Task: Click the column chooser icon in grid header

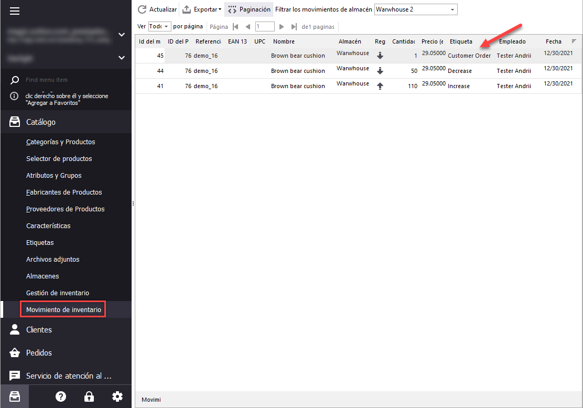Action: [x=574, y=41]
